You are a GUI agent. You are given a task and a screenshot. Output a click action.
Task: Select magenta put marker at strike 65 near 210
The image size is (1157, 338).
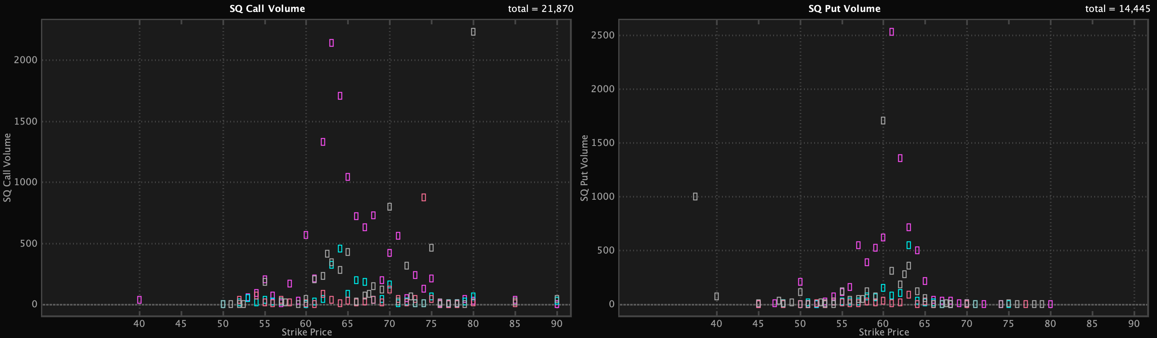coord(925,281)
